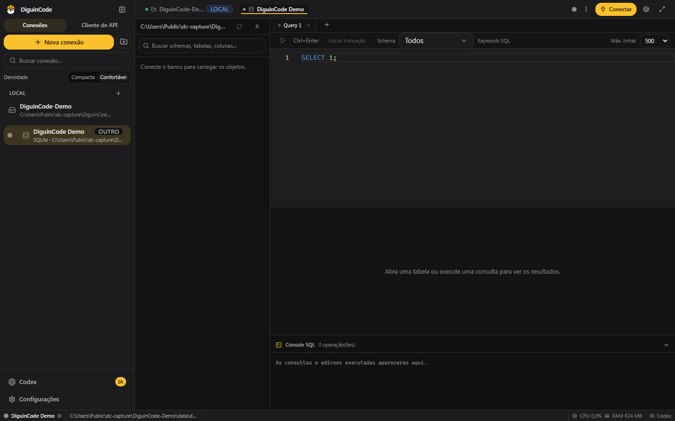Click the DiguinCode logo icon

[x=11, y=9]
